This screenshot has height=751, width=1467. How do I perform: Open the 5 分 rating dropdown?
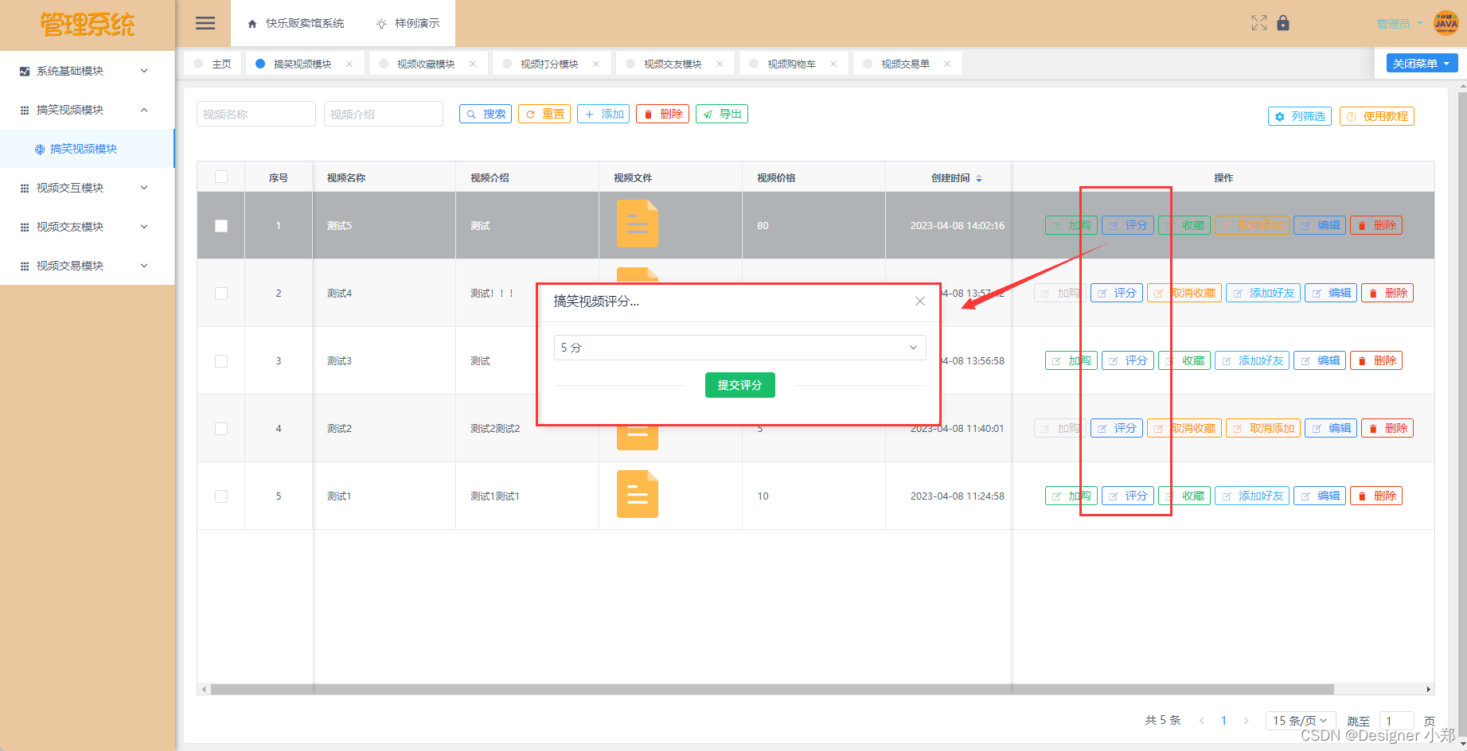pyautogui.click(x=739, y=348)
